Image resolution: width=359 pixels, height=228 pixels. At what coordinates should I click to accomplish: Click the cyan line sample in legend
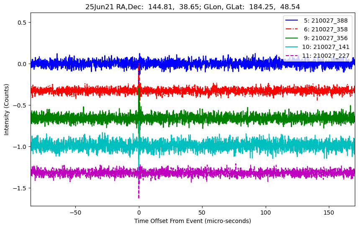click(x=292, y=47)
